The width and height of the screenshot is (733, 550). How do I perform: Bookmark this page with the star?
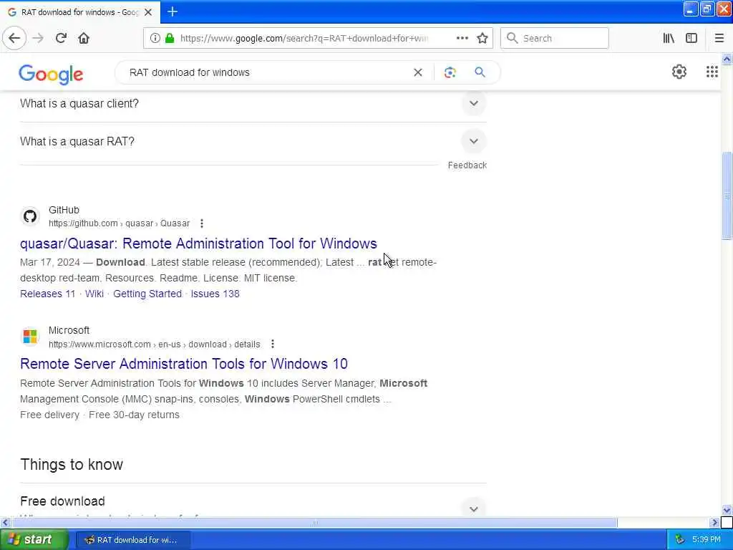click(x=482, y=38)
